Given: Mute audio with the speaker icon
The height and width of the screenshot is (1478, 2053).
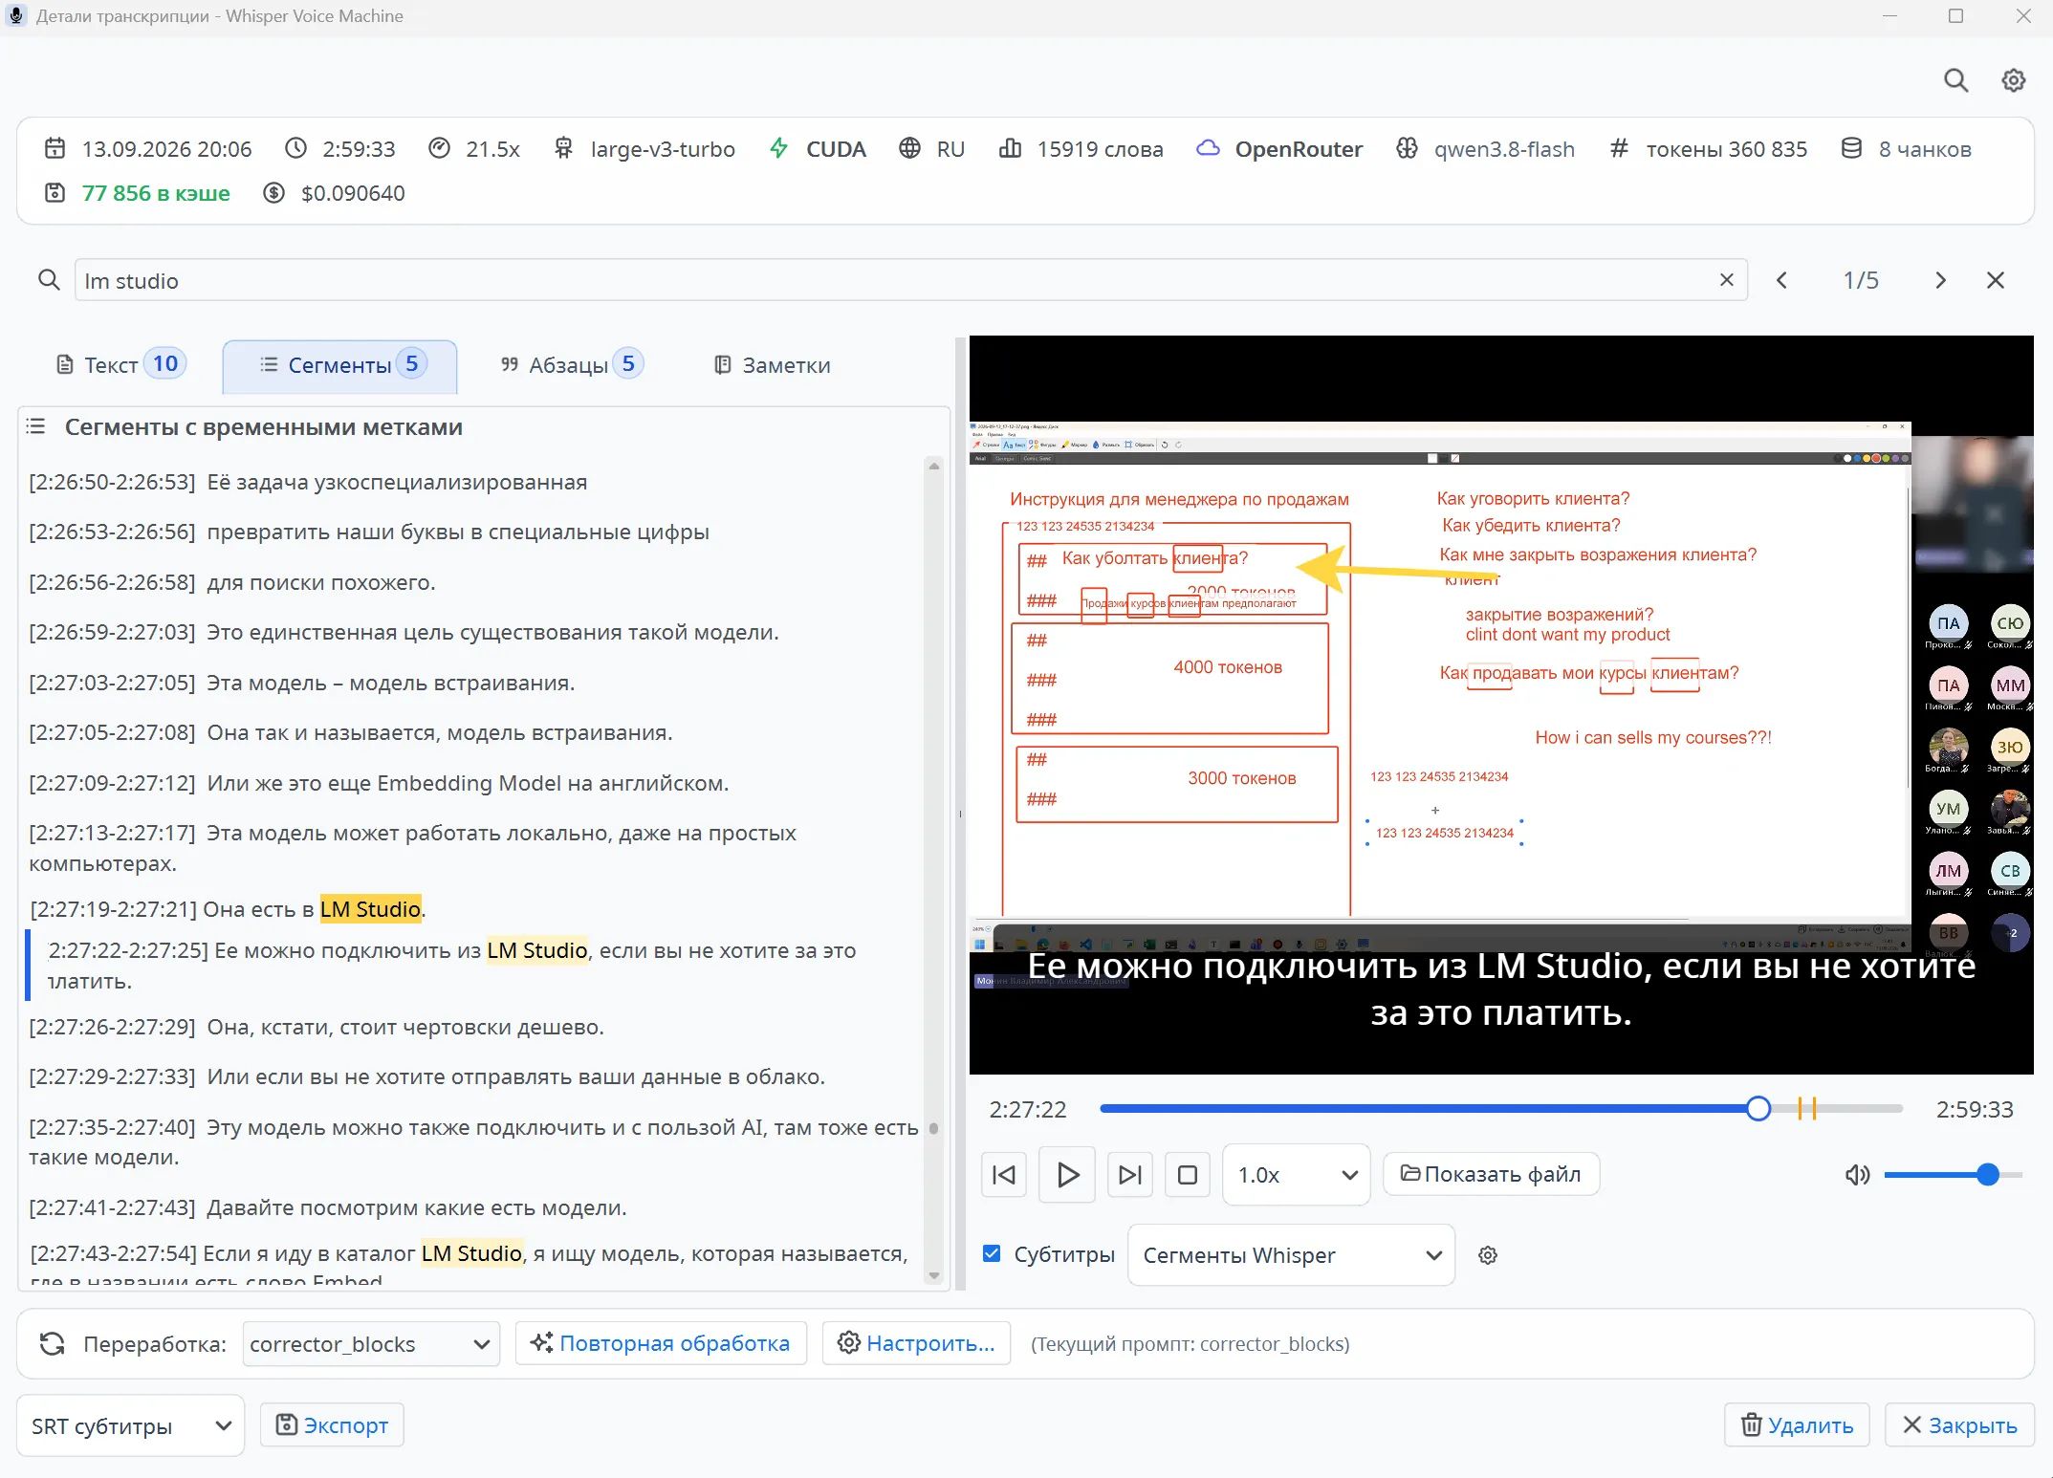Looking at the screenshot, I should tap(1857, 1174).
